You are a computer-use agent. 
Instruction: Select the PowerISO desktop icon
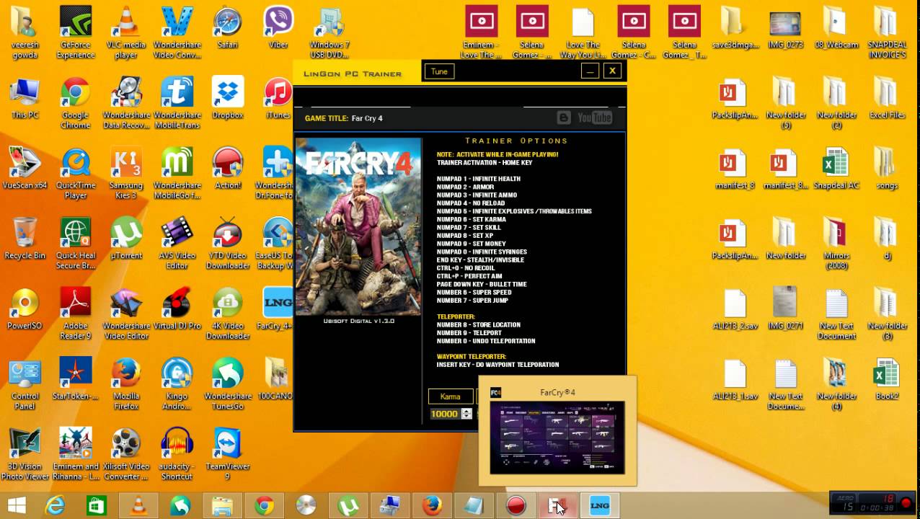click(x=25, y=309)
